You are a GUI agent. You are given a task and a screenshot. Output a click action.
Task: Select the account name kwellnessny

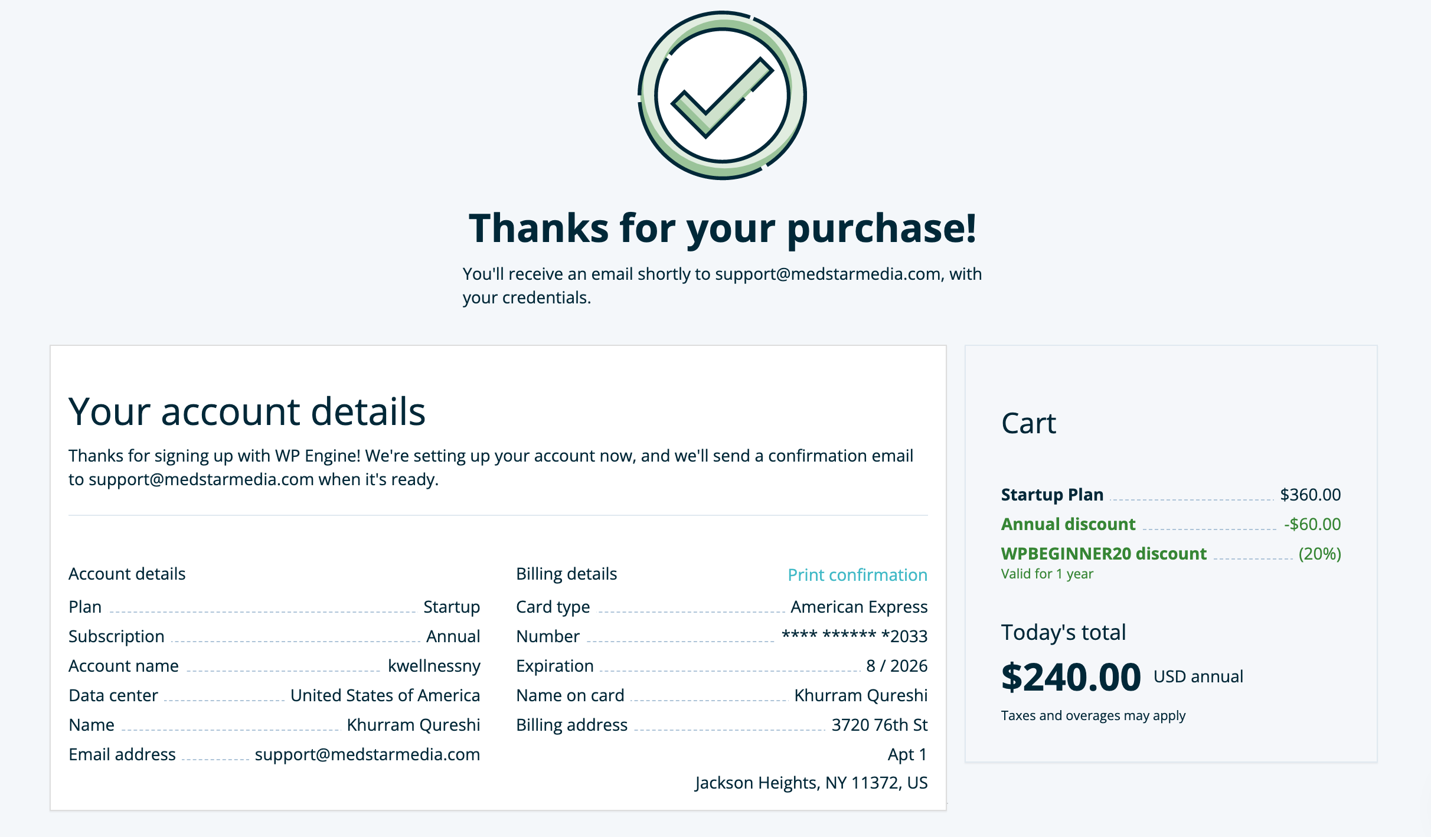point(434,666)
